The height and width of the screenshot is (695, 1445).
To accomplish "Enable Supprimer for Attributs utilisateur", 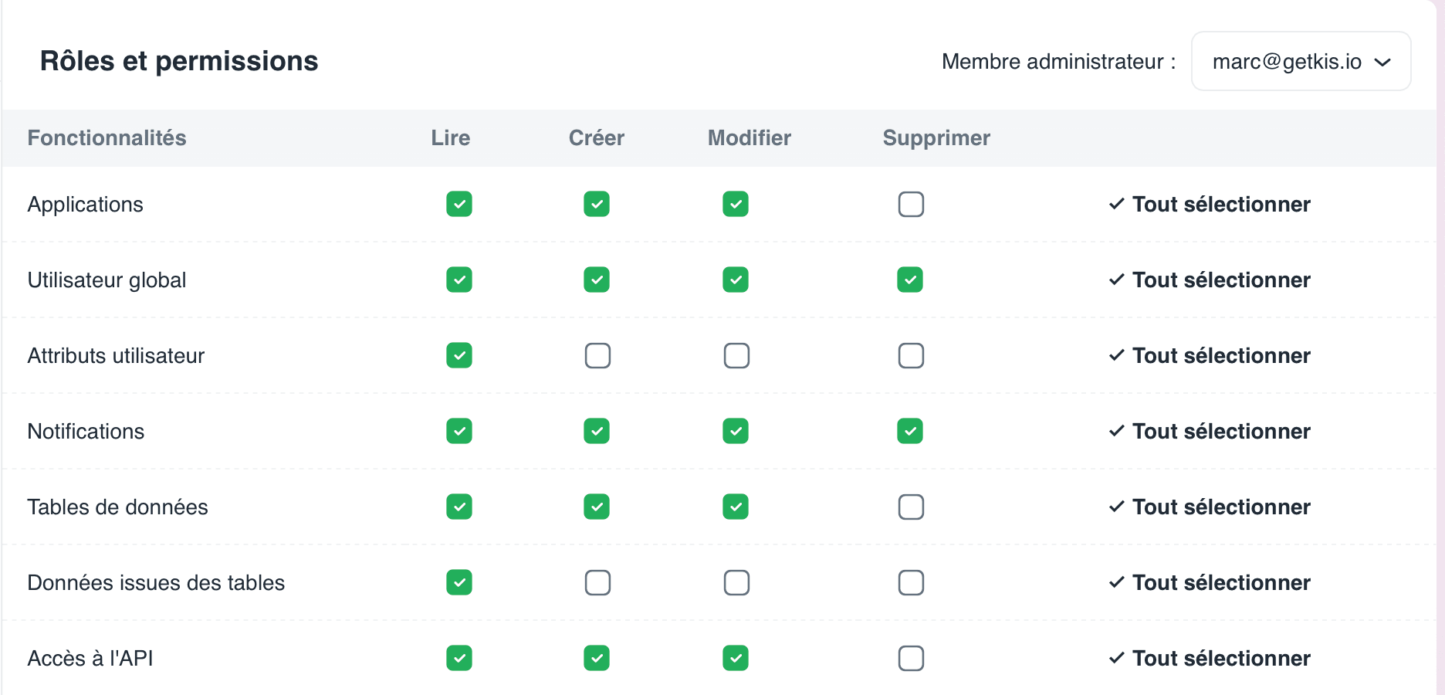I will tap(911, 355).
